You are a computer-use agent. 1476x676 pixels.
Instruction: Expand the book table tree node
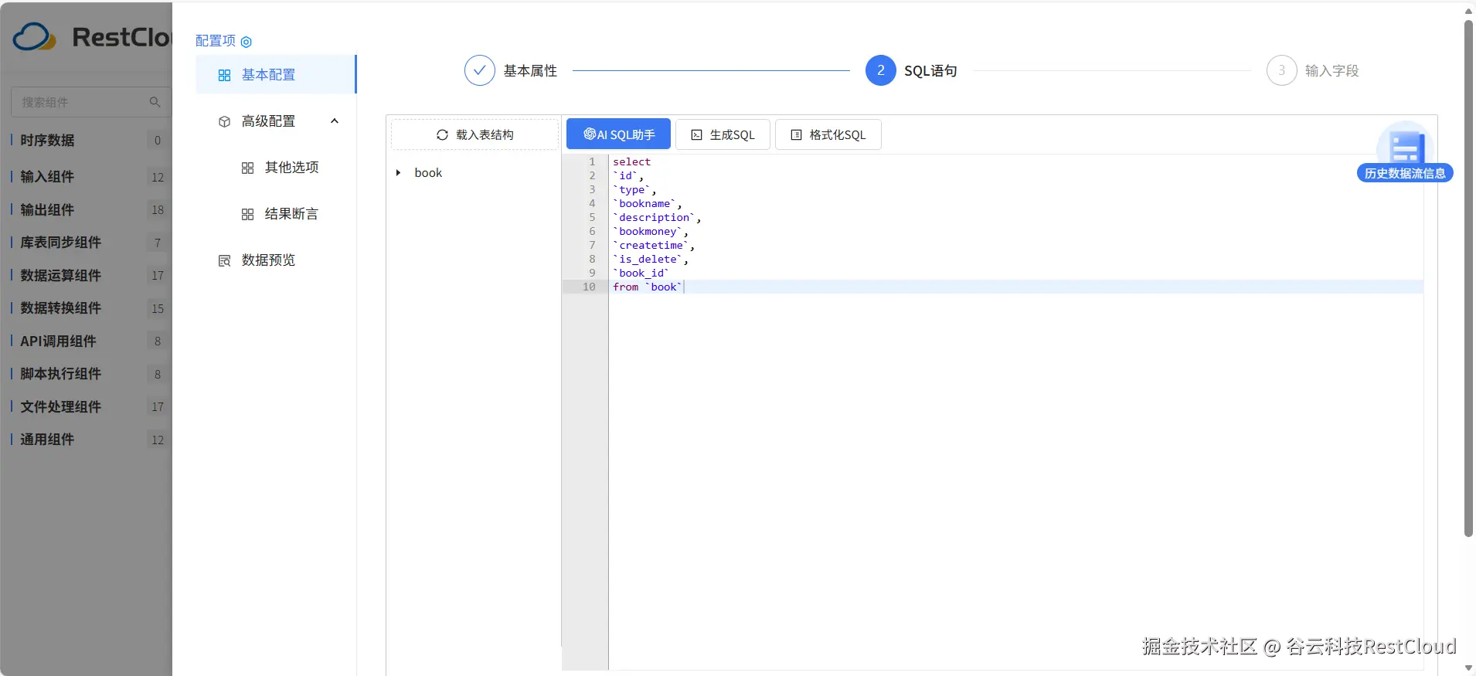coord(398,172)
